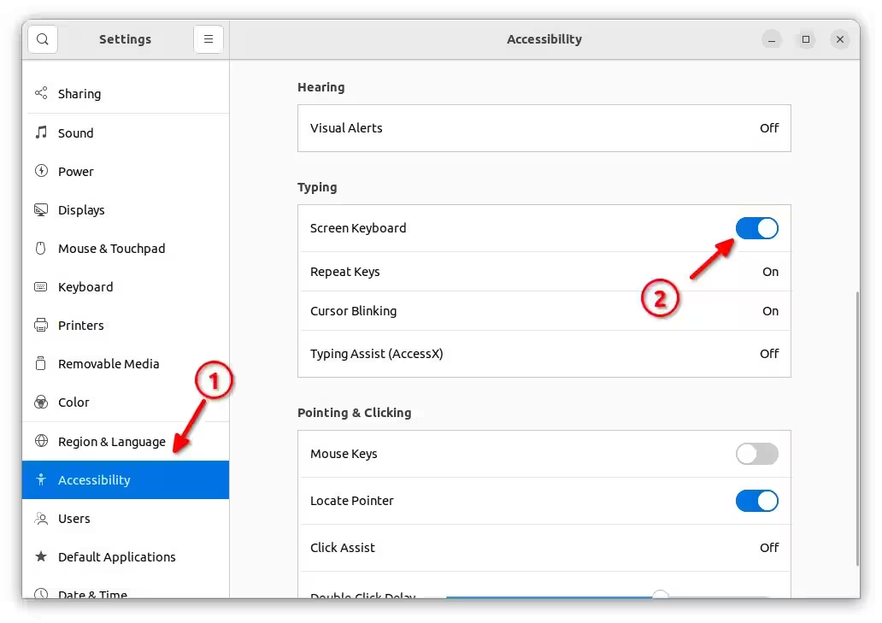The height and width of the screenshot is (623, 882).
Task: Select the Displays monitor icon
Action: click(41, 209)
